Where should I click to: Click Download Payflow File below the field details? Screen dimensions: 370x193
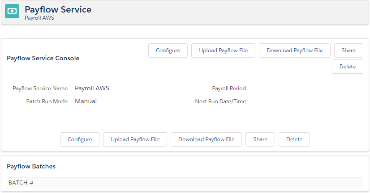[x=206, y=139]
